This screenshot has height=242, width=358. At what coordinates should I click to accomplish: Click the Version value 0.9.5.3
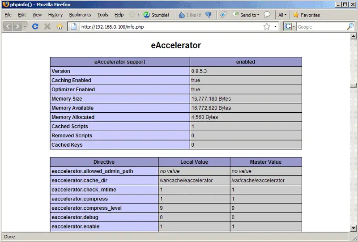point(199,71)
